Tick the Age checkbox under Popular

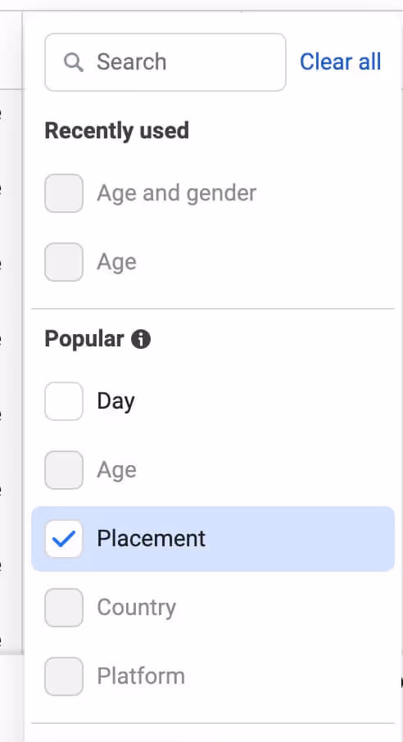(x=64, y=470)
